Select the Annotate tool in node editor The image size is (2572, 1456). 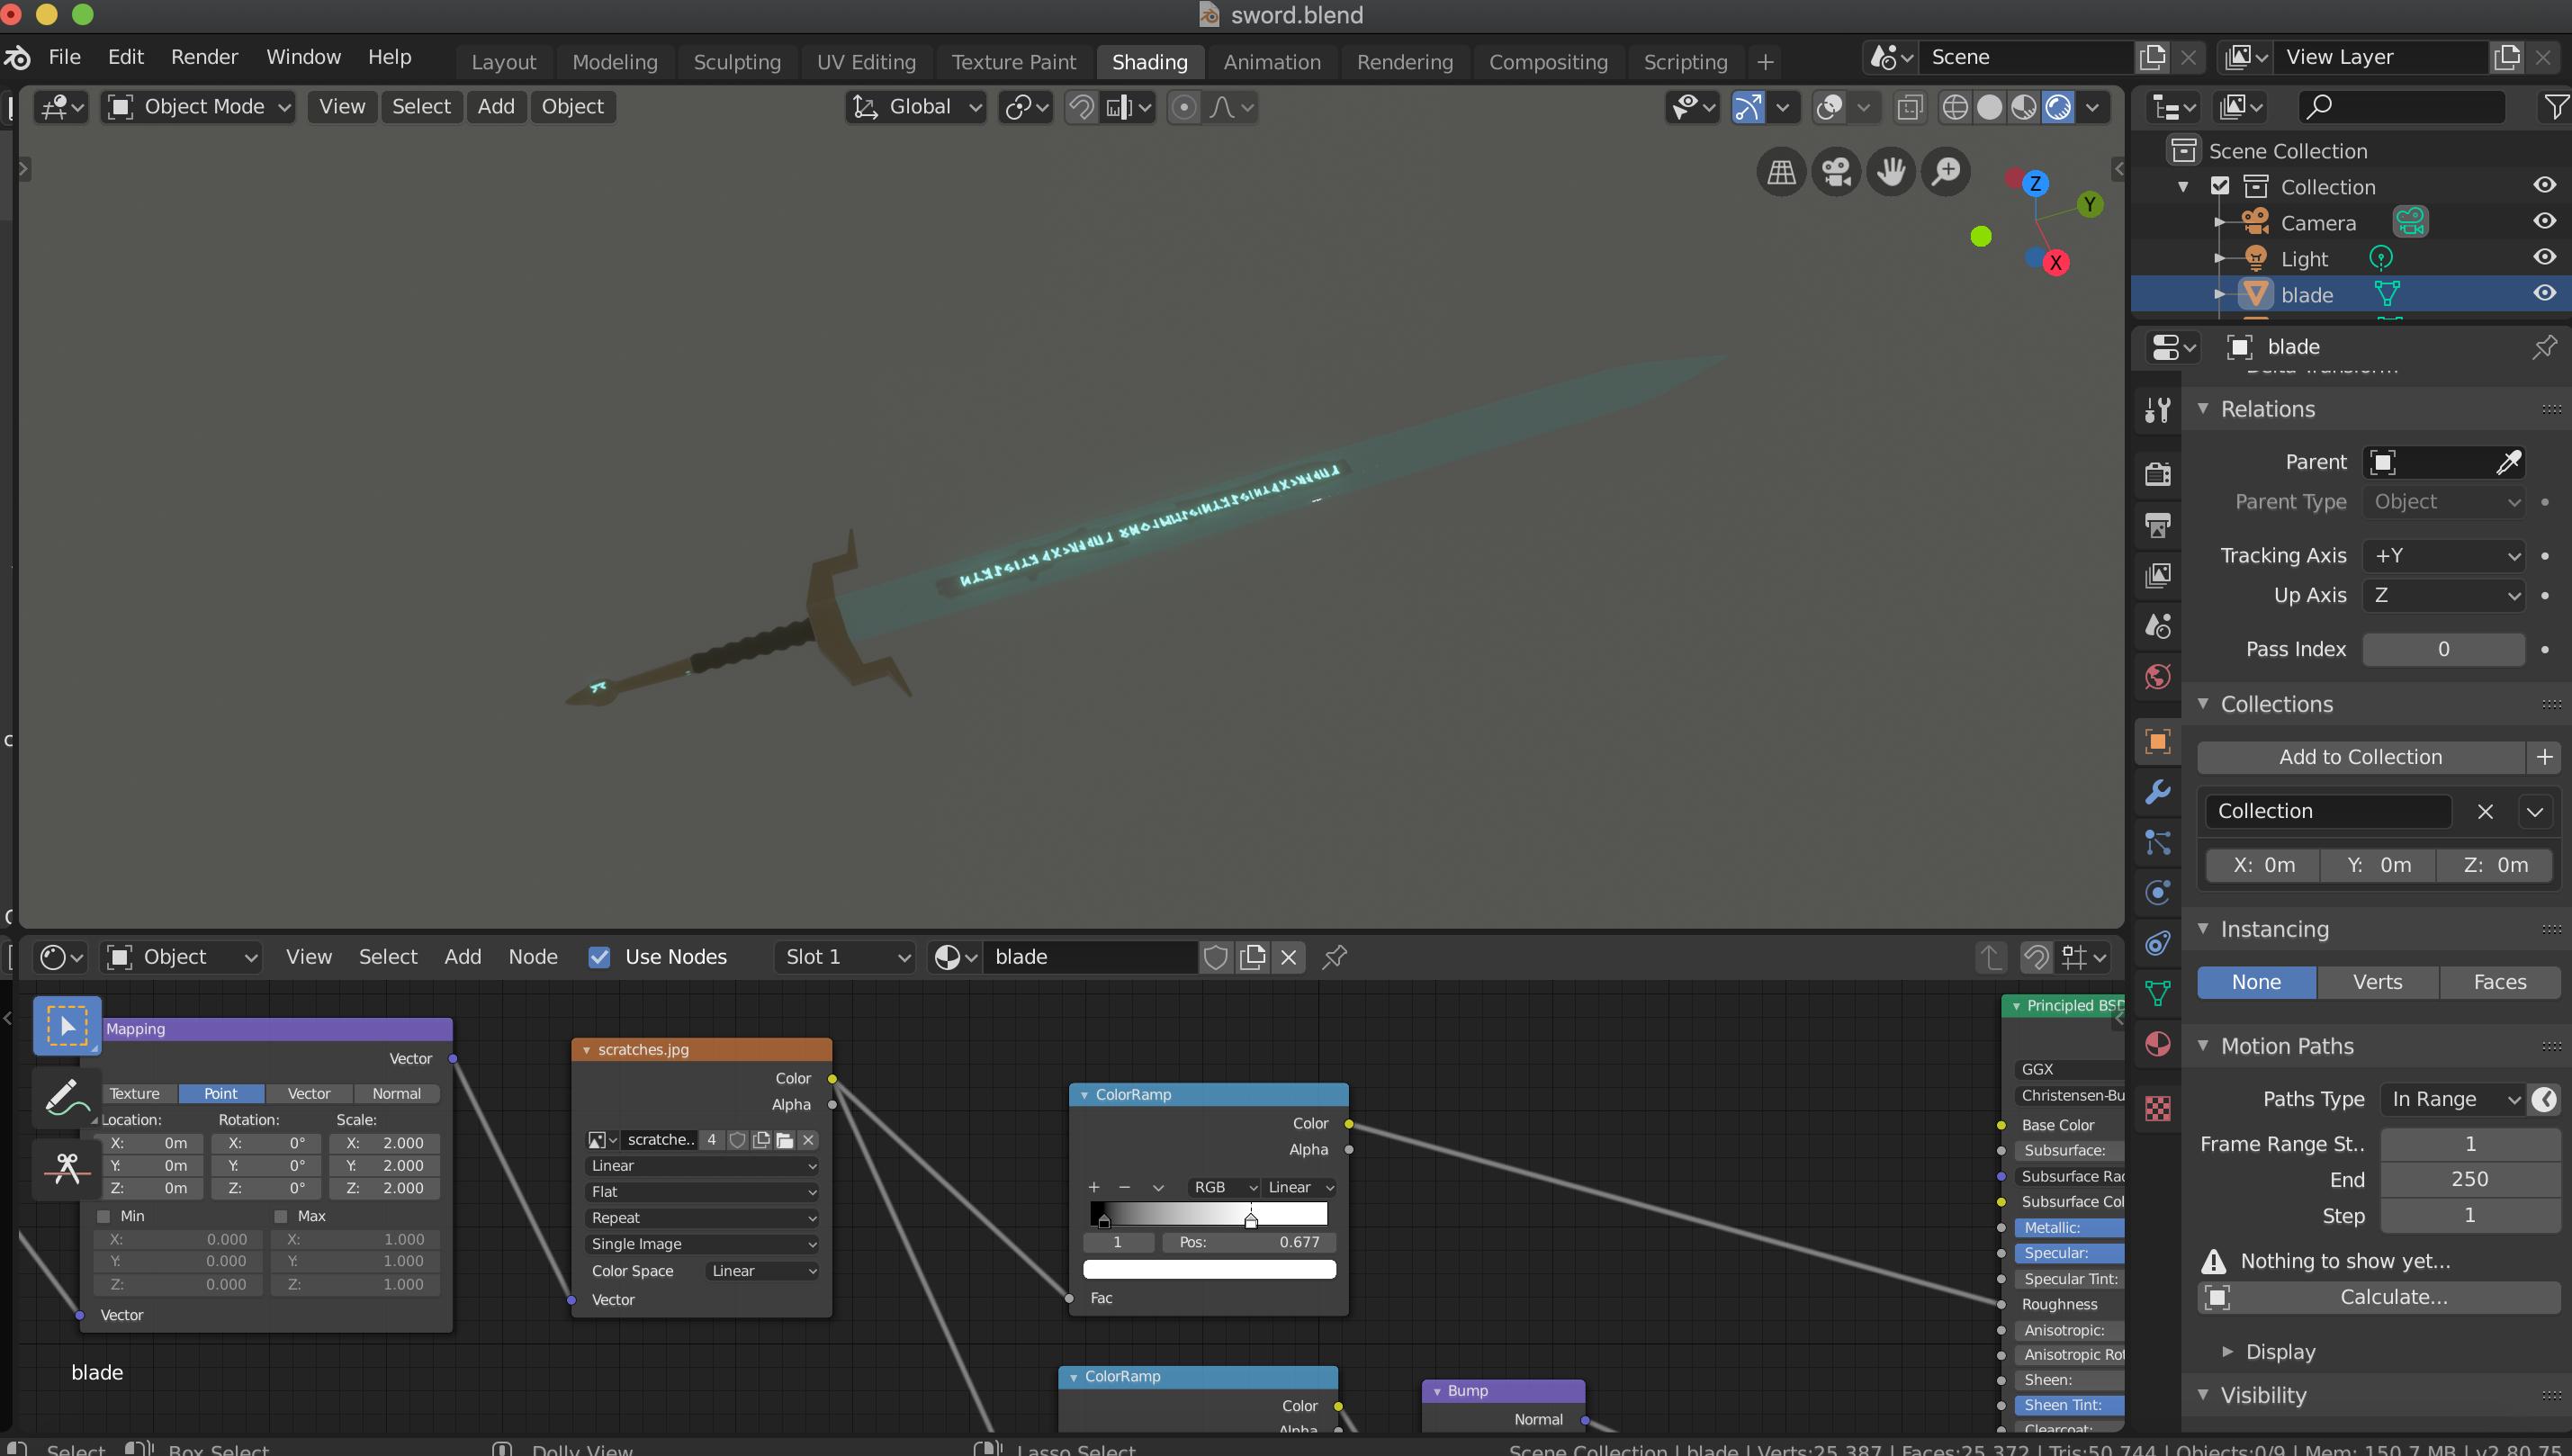coord(67,1097)
